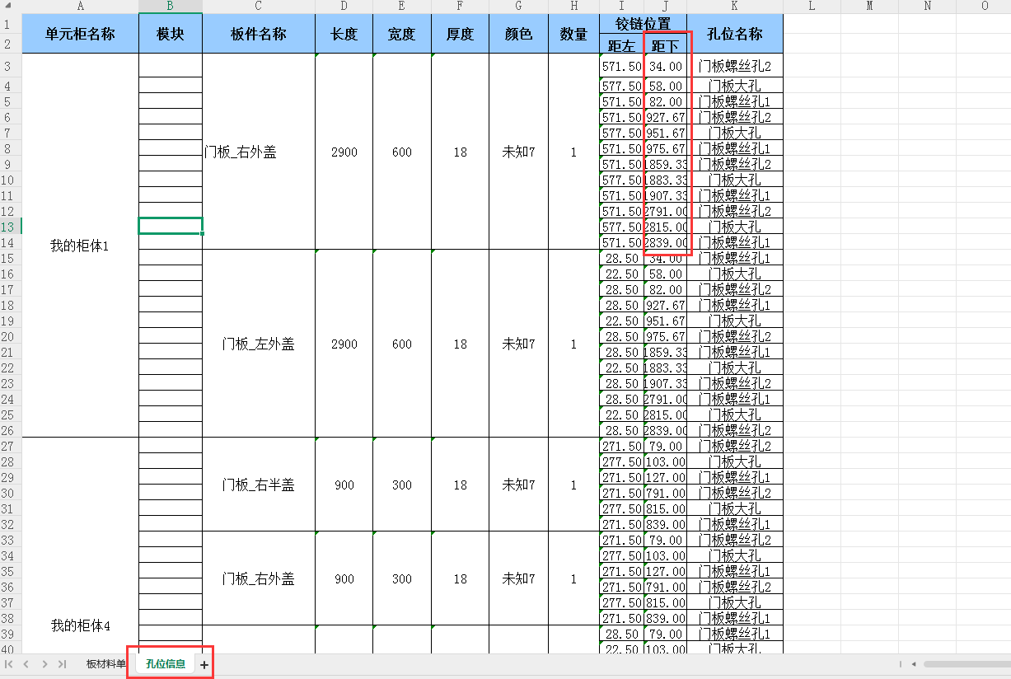Click cell J3 showing 34.00
1011x679 pixels.
pyautogui.click(x=665, y=66)
